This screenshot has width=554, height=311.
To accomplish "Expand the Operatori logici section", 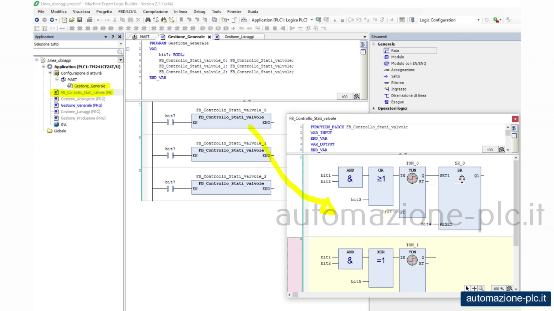I will click(x=373, y=108).
